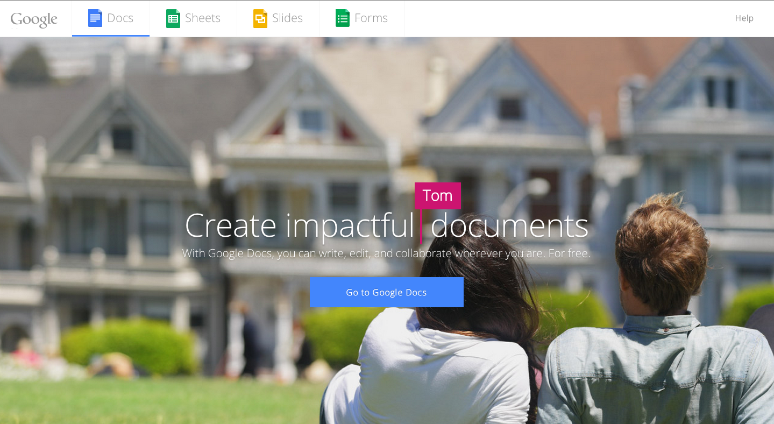Click the Google logo
The width and height of the screenshot is (774, 424).
(34, 19)
